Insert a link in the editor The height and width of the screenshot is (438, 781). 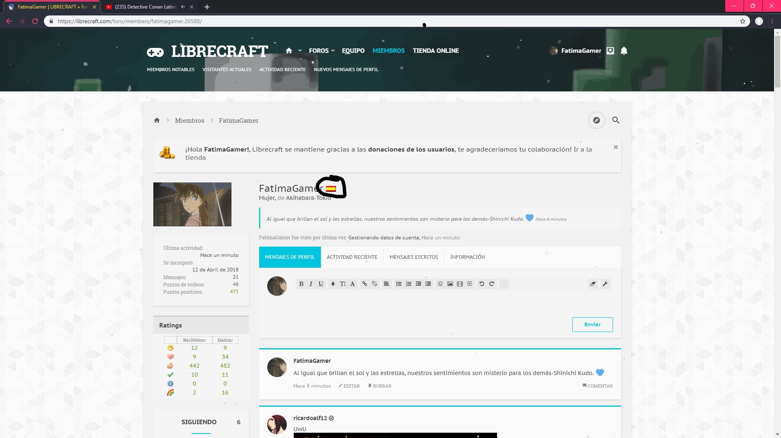(x=364, y=284)
